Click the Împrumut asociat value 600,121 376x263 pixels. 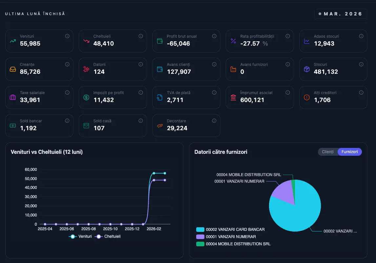coord(252,100)
